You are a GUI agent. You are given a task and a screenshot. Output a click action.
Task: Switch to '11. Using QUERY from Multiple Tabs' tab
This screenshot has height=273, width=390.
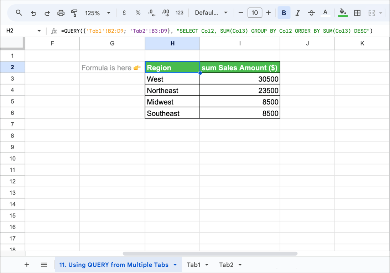[114, 265]
